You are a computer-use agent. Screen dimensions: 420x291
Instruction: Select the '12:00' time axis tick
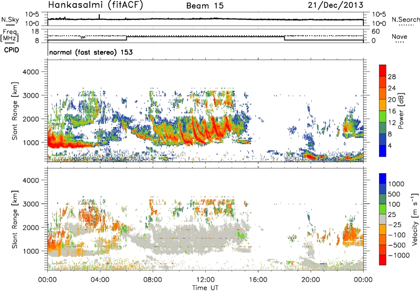tap(205, 280)
